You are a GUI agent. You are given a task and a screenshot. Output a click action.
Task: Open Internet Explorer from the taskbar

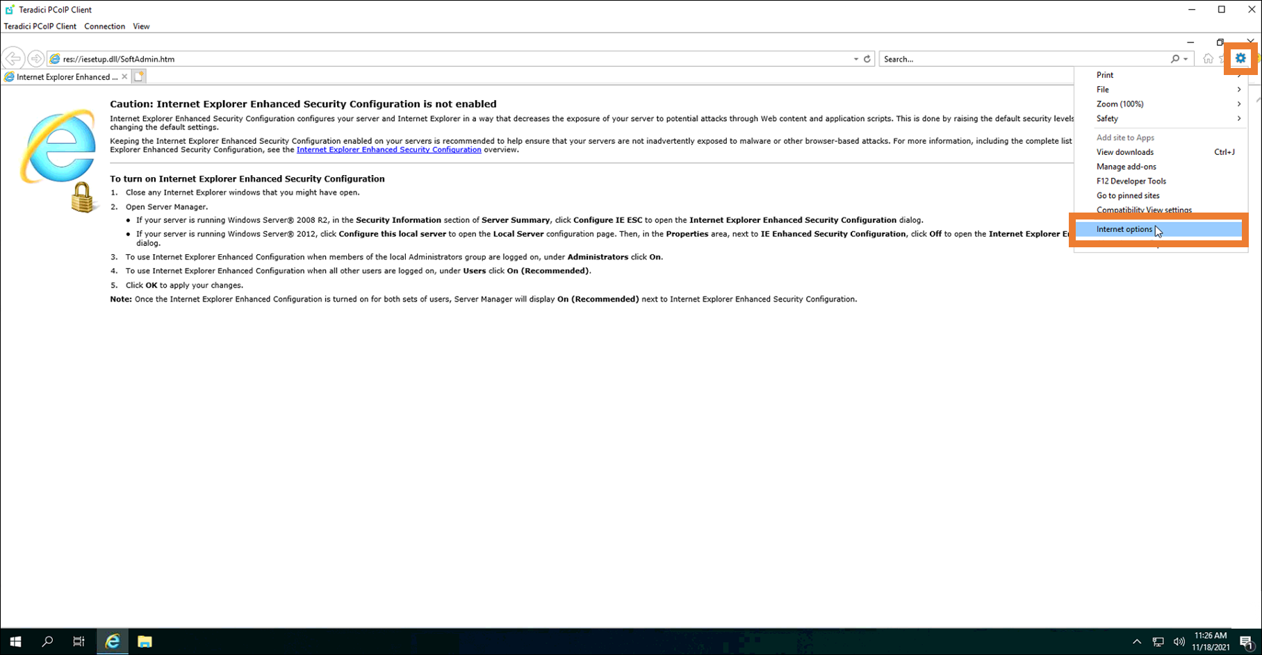click(112, 642)
